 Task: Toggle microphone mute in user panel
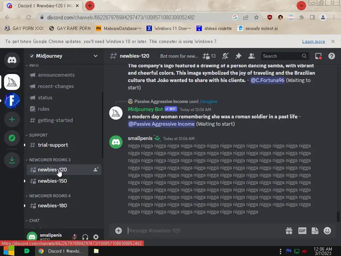(x=75, y=237)
